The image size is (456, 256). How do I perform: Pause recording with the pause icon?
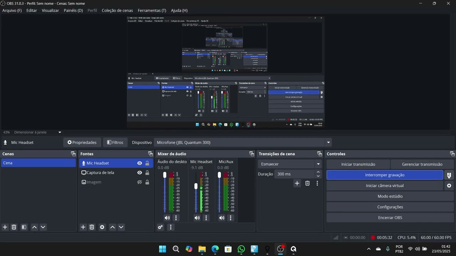[449, 175]
